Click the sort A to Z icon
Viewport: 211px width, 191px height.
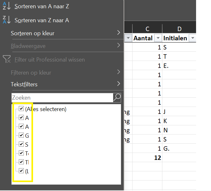[x=7, y=6]
